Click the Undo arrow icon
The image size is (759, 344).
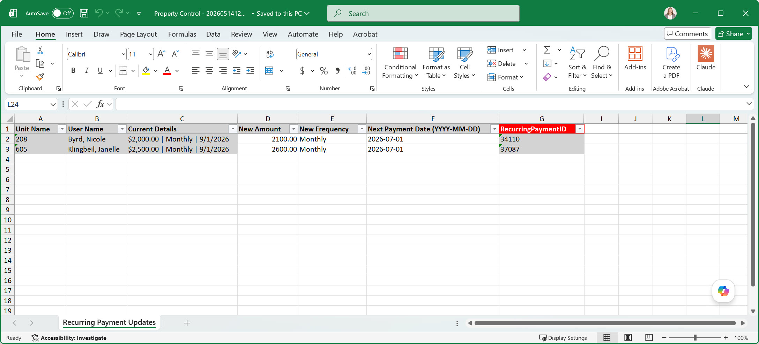click(x=99, y=13)
